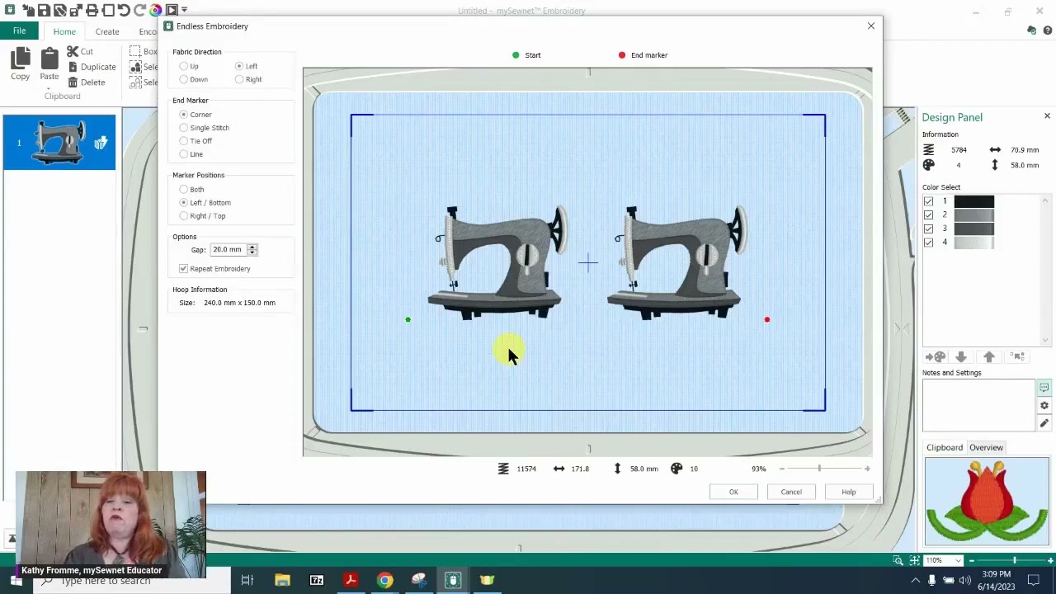Viewport: 1056px width, 594px height.
Task: Click the Save icon in quick access toolbar
Action: 44,11
